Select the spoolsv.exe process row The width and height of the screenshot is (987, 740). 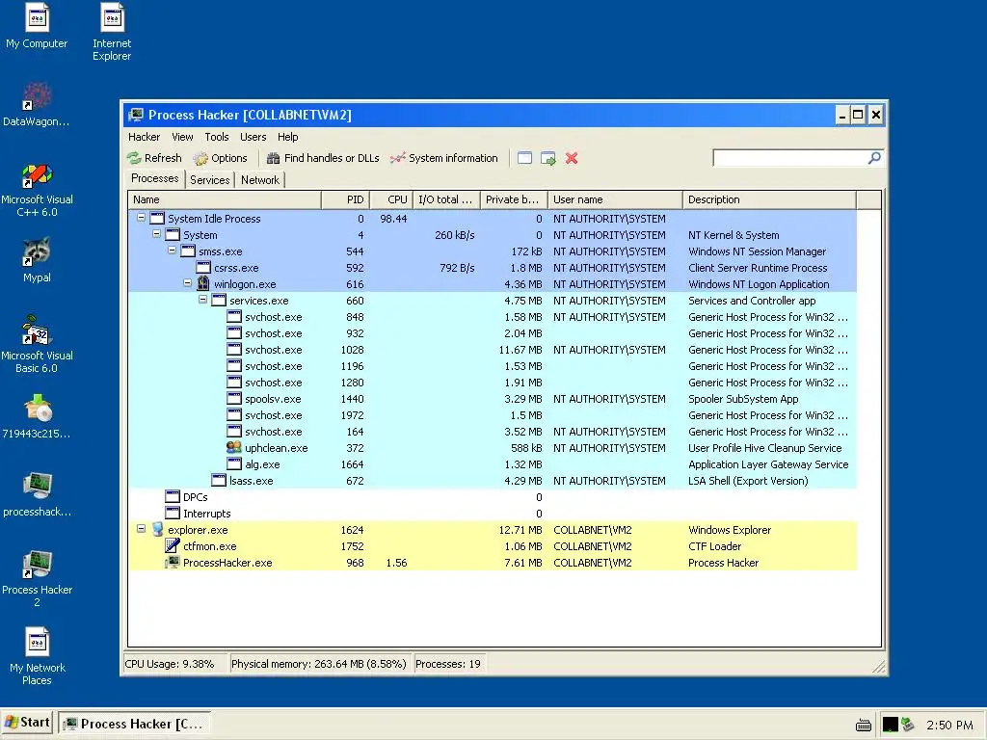[x=492, y=398]
